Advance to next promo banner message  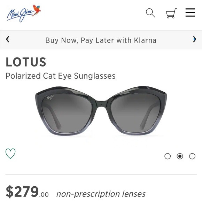(x=195, y=39)
